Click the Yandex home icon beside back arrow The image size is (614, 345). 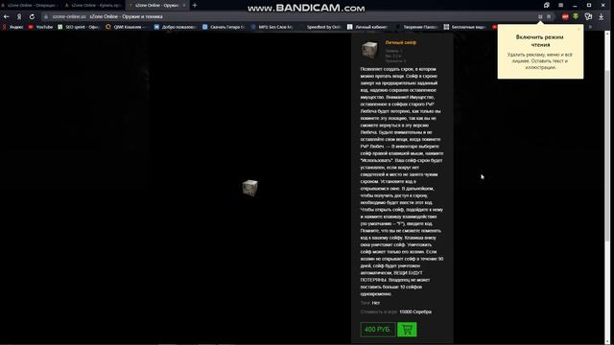coord(19,16)
